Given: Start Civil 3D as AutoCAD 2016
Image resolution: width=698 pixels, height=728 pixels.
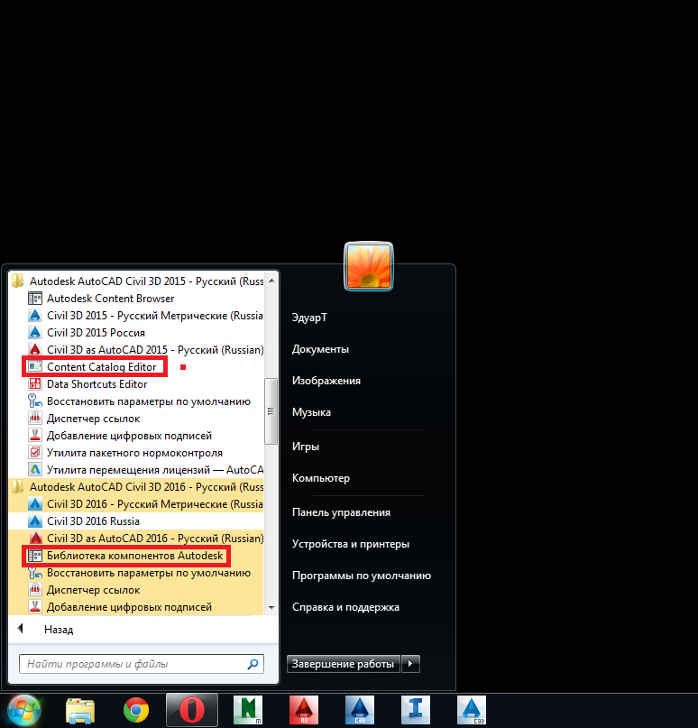Looking at the screenshot, I should [x=145, y=539].
